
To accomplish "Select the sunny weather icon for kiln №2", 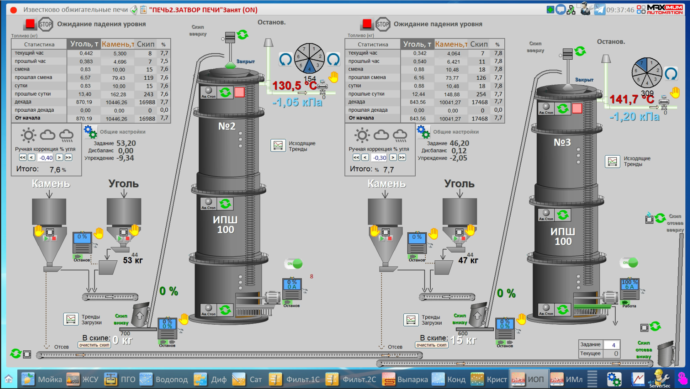I will [x=29, y=135].
